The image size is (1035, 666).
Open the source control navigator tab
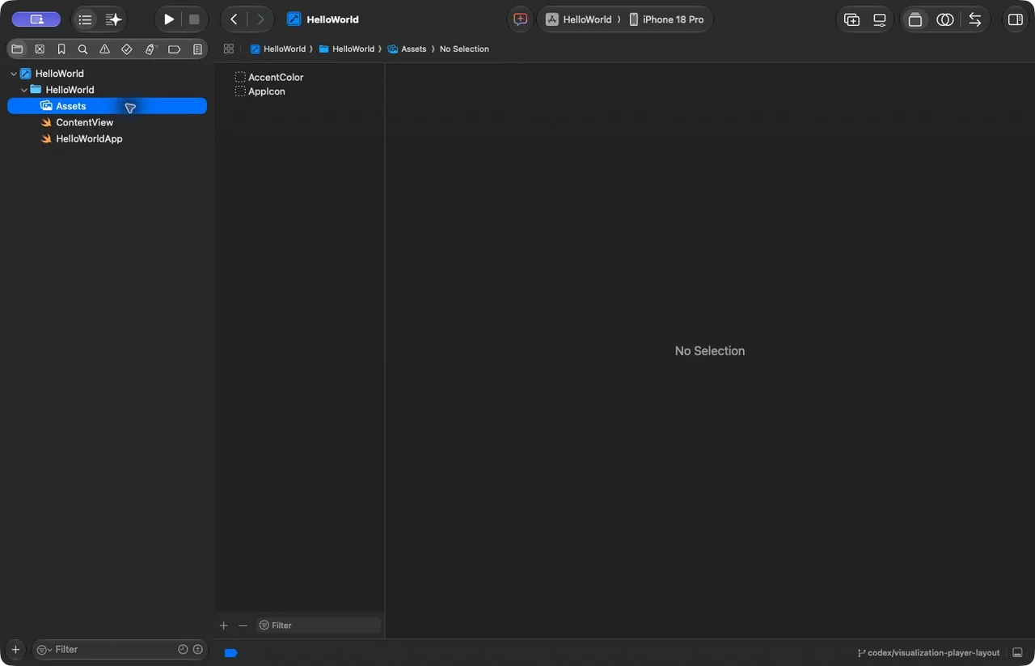[40, 49]
